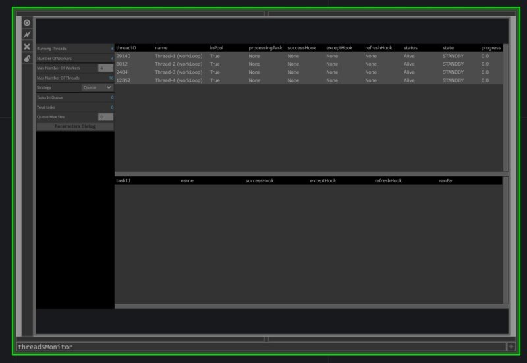
Task: Click the STANDBY state of Thread-3
Action: [453, 72]
